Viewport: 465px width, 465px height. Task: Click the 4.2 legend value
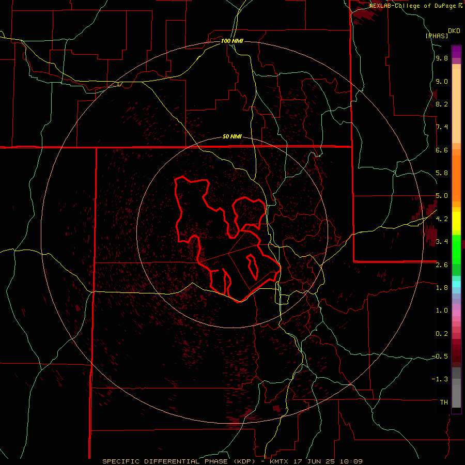(x=442, y=219)
